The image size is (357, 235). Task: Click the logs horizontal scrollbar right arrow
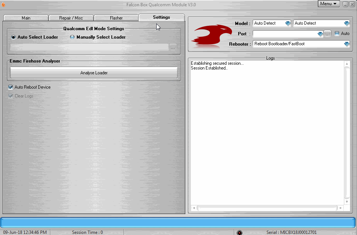[x=340, y=208]
